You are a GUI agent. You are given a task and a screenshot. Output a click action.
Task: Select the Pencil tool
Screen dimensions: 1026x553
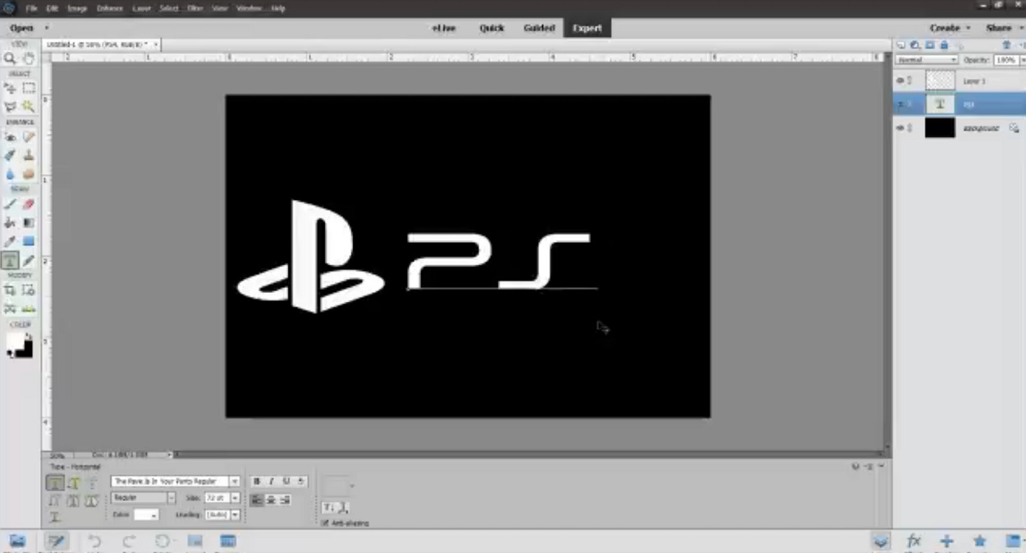point(29,260)
